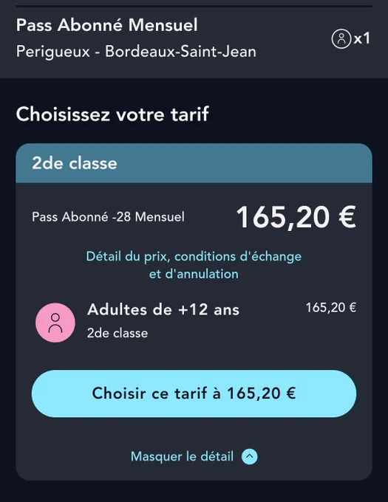Open Détail du prix, conditions d'échange link
388x502 pixels.
tap(194, 257)
